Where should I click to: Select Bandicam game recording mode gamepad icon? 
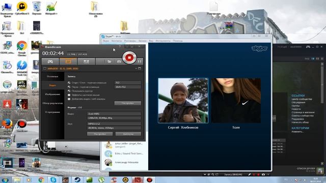pyautogui.click(x=50, y=62)
